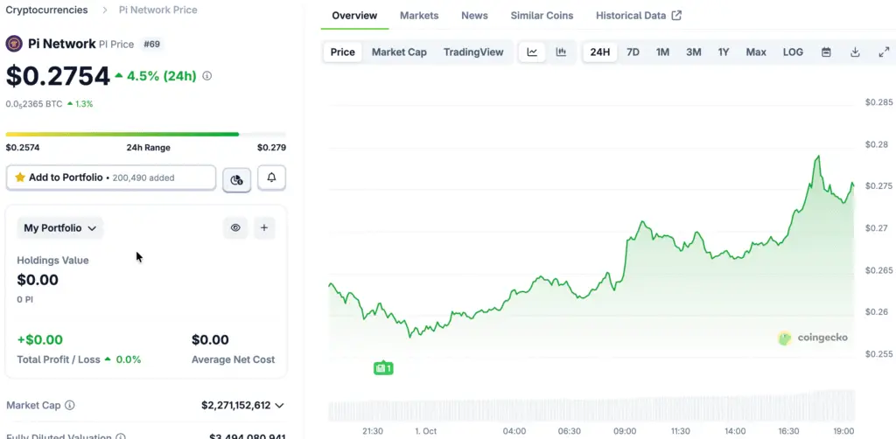Toggle portfolio holdings visibility eye
The height and width of the screenshot is (439, 896).
click(235, 228)
